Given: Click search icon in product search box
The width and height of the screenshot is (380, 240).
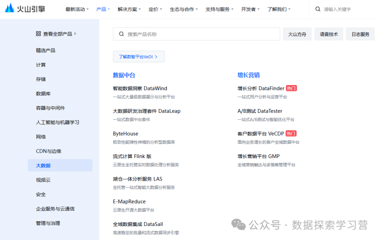Looking at the screenshot, I should [121, 34].
